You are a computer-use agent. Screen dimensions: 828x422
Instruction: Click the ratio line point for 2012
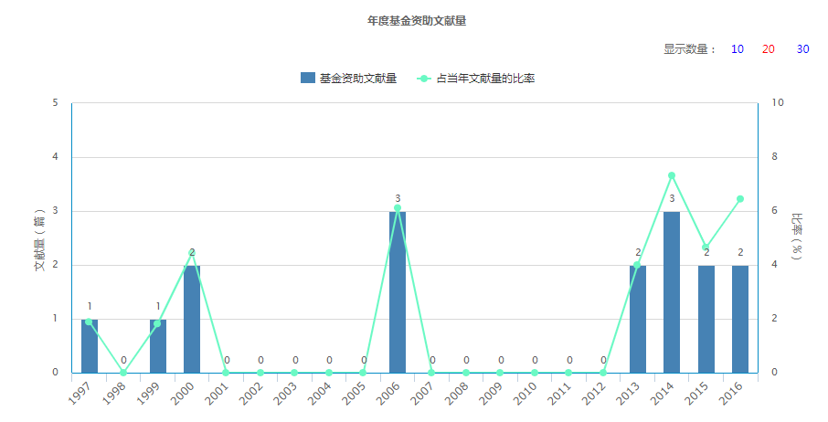coord(603,373)
